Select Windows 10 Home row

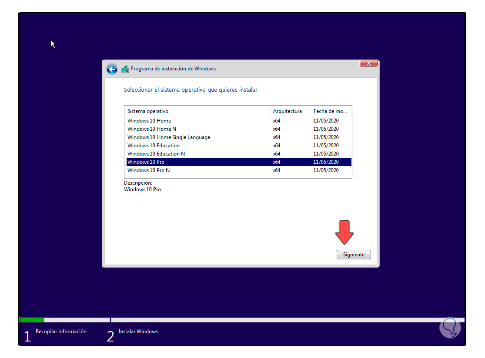coord(239,121)
